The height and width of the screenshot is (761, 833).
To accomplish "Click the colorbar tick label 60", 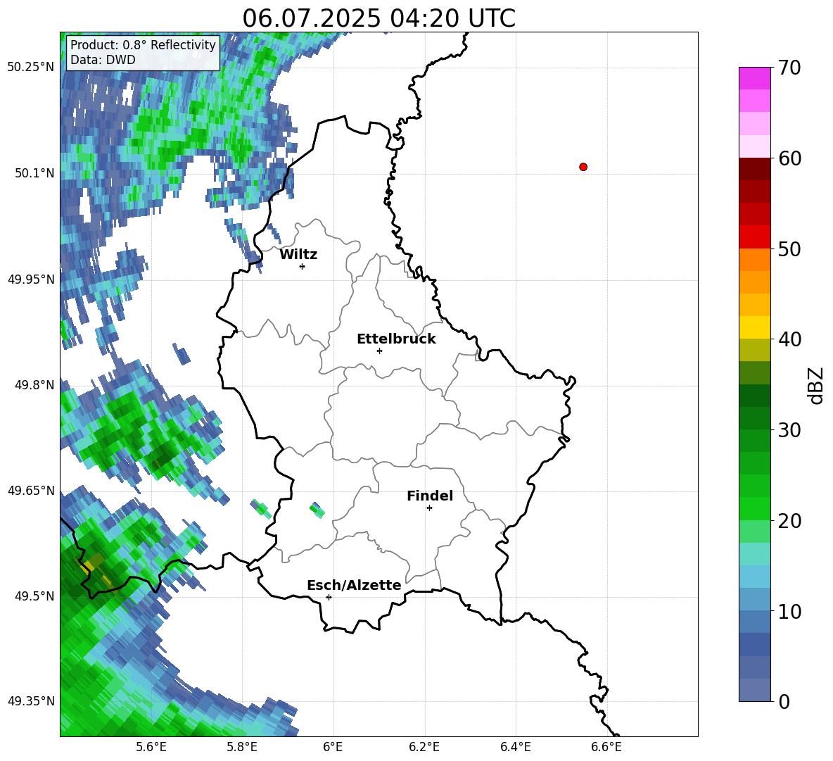I will tap(789, 158).
